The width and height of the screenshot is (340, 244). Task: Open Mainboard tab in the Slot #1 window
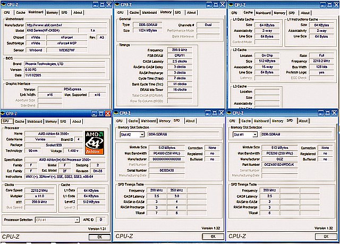coord(261,121)
